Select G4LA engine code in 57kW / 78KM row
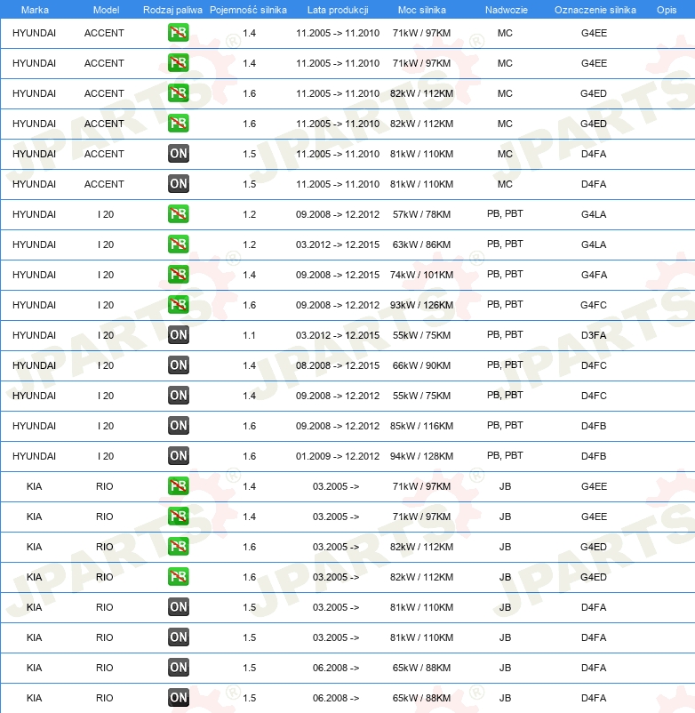695x713 pixels. [x=594, y=214]
